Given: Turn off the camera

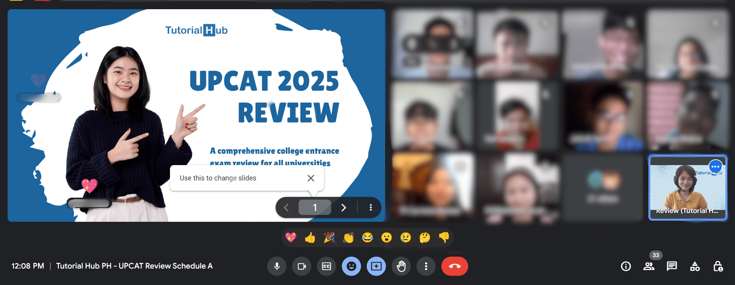Looking at the screenshot, I should point(302,266).
